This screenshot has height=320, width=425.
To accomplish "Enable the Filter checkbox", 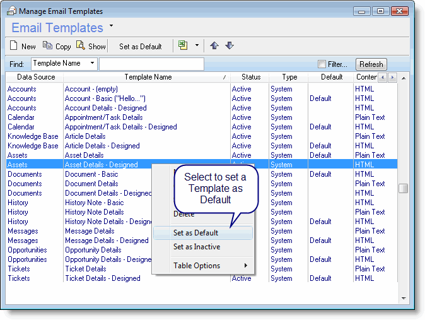I will [x=322, y=64].
